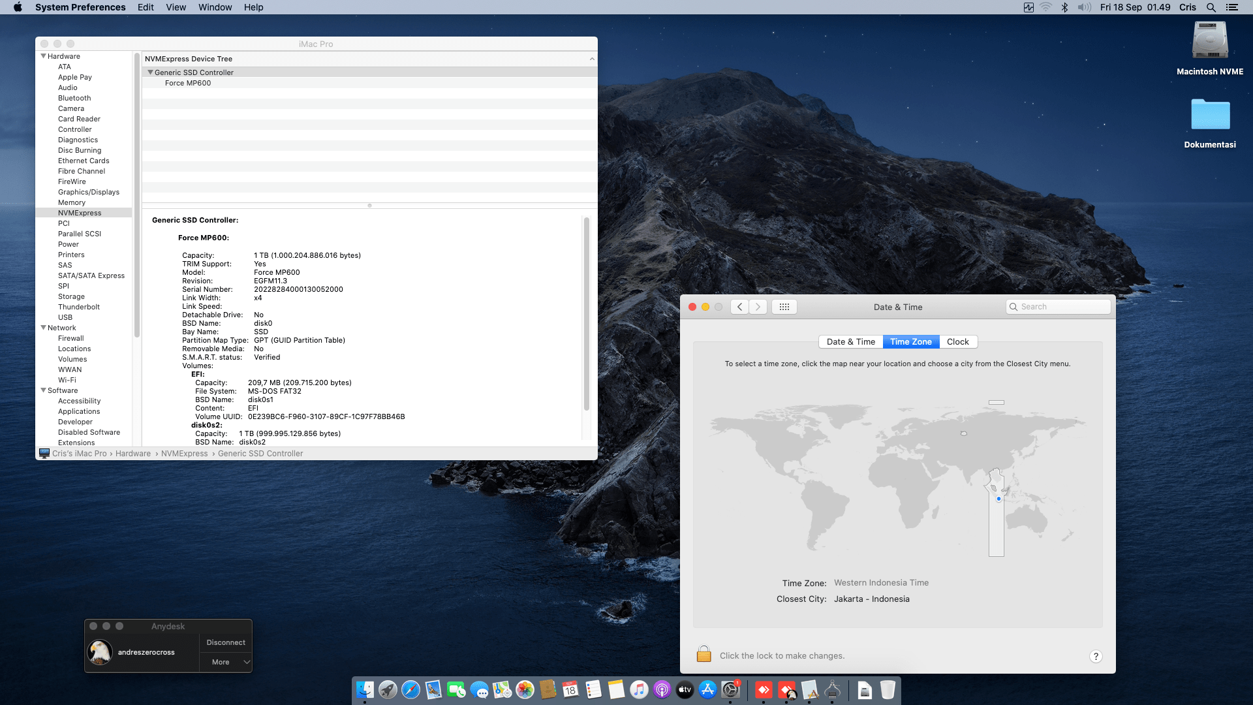Go forward in the Date & Time window
This screenshot has width=1253, height=705.
pyautogui.click(x=758, y=307)
